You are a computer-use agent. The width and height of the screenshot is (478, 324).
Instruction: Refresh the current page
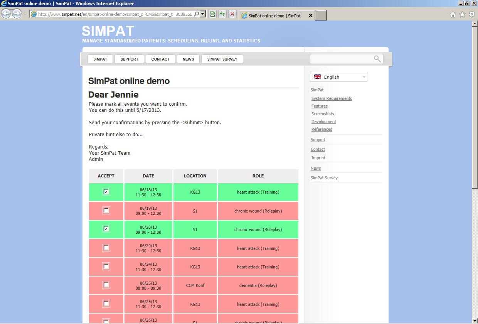click(x=222, y=13)
